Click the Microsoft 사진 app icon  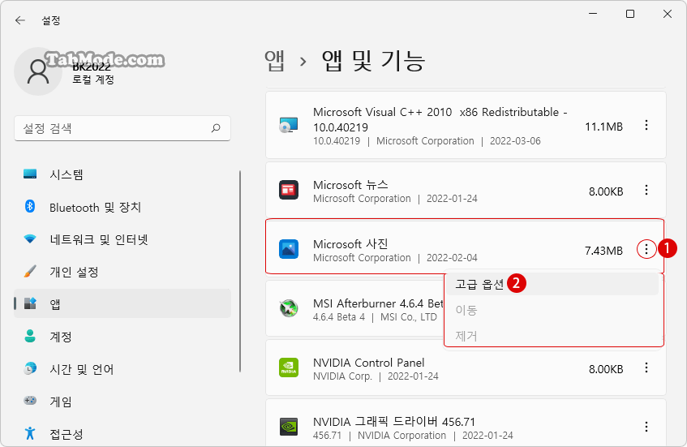289,249
